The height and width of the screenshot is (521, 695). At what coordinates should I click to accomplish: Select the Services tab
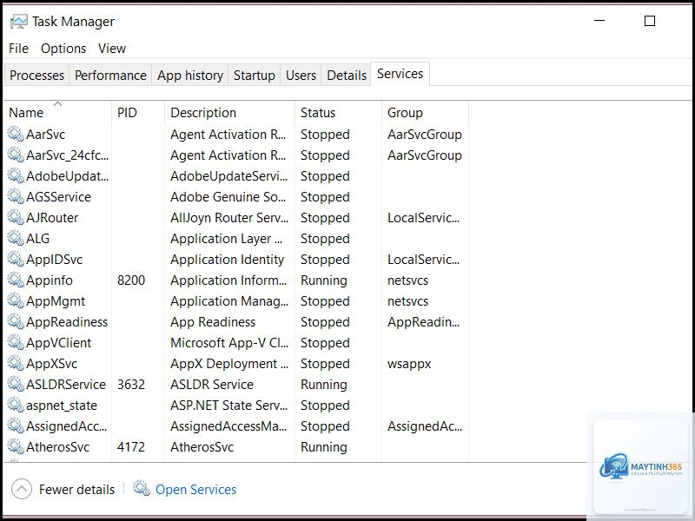pos(400,74)
